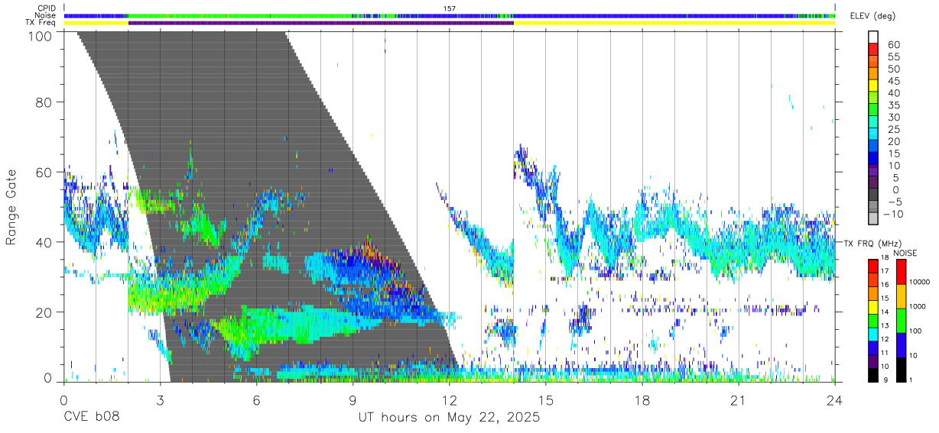
Task: Pick the orange NOISE swatch between 1000 and 10000
Action: 902,296
